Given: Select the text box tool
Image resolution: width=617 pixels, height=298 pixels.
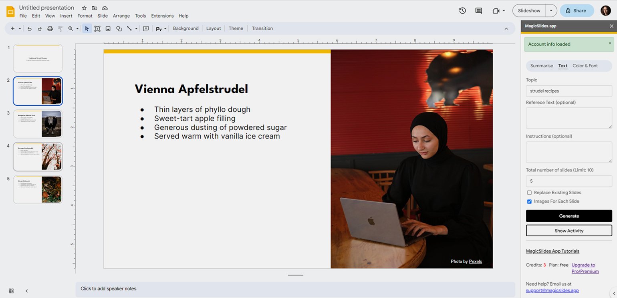Looking at the screenshot, I should click(97, 28).
